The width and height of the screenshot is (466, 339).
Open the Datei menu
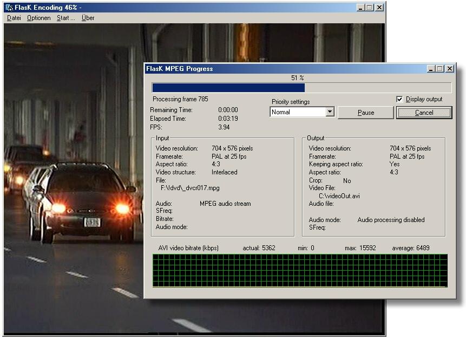click(14, 18)
